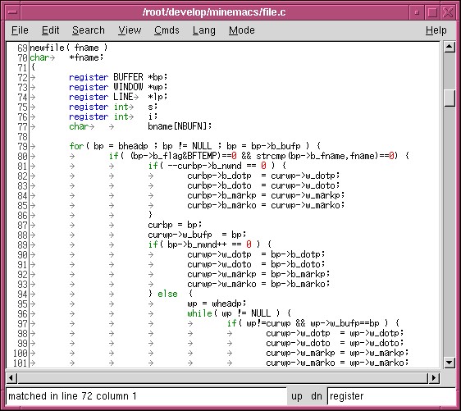
Task: Open the Cmds menu
Action: pyautogui.click(x=167, y=30)
